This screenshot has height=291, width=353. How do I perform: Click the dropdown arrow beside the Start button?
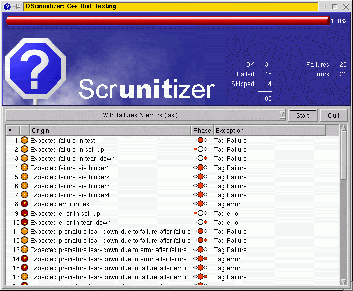282,115
